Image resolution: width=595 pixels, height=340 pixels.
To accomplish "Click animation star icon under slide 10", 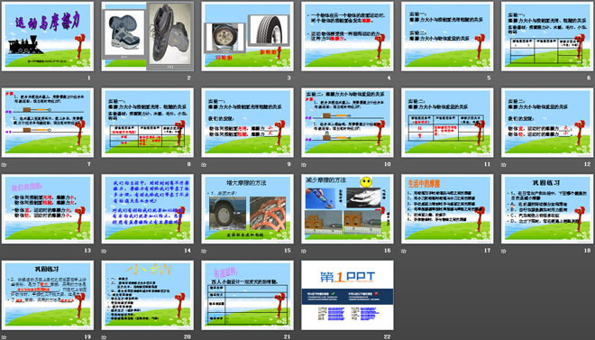I will tap(304, 165).
